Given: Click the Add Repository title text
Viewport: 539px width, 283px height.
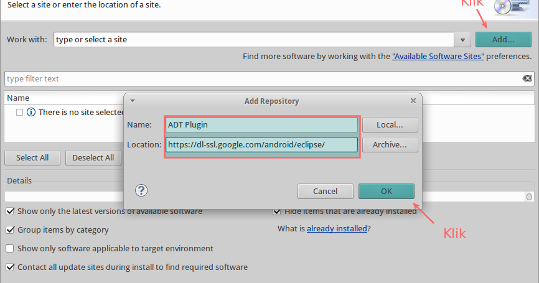Looking at the screenshot, I should point(271,101).
